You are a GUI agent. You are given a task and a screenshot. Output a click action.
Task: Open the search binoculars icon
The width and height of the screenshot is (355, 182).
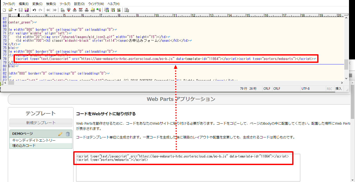click(x=63, y=10)
